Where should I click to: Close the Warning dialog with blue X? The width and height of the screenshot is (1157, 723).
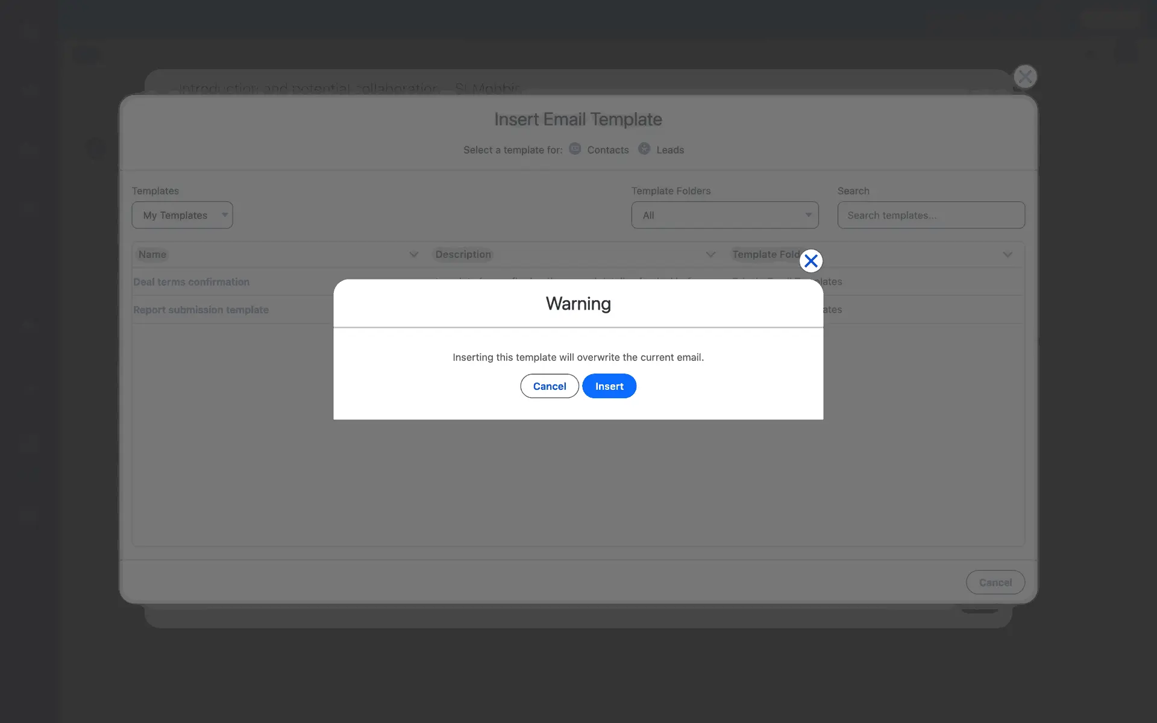(811, 261)
